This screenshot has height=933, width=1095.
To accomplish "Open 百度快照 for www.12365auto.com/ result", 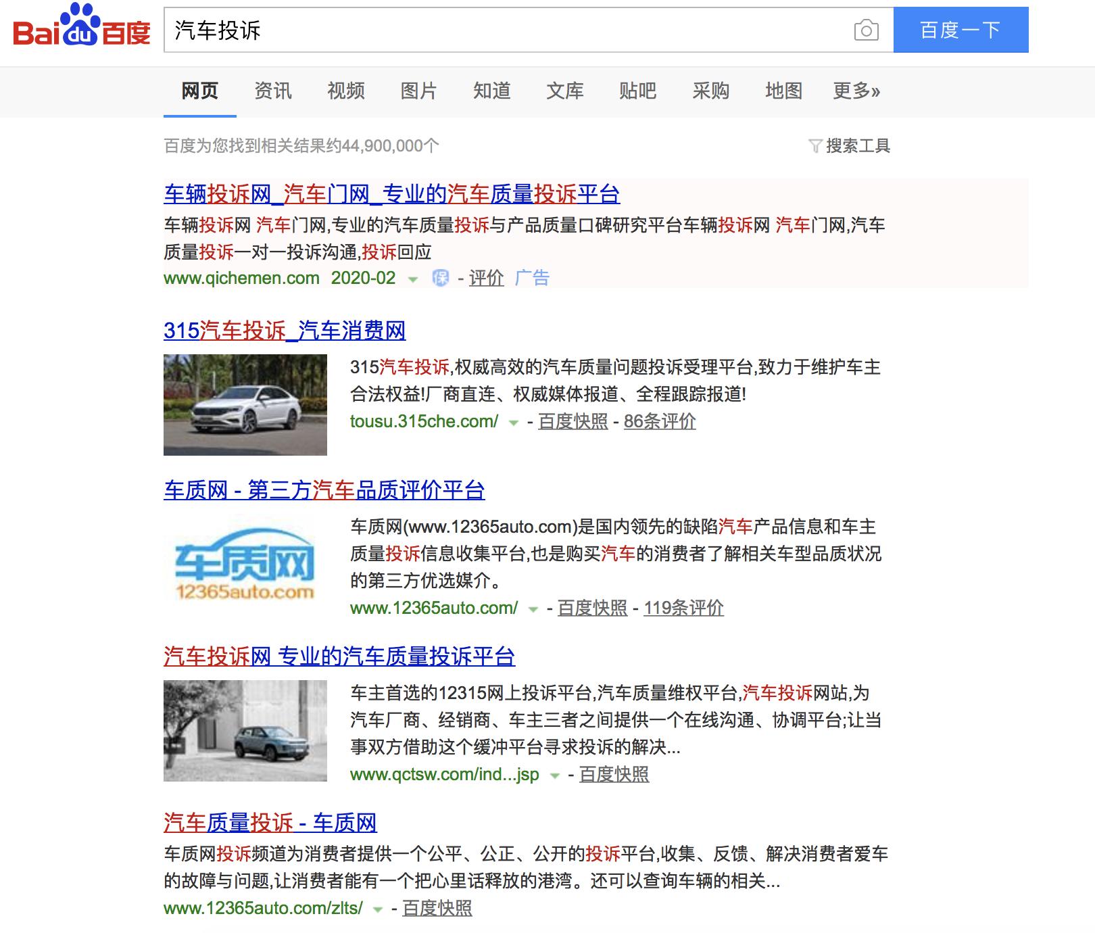I will (x=592, y=608).
